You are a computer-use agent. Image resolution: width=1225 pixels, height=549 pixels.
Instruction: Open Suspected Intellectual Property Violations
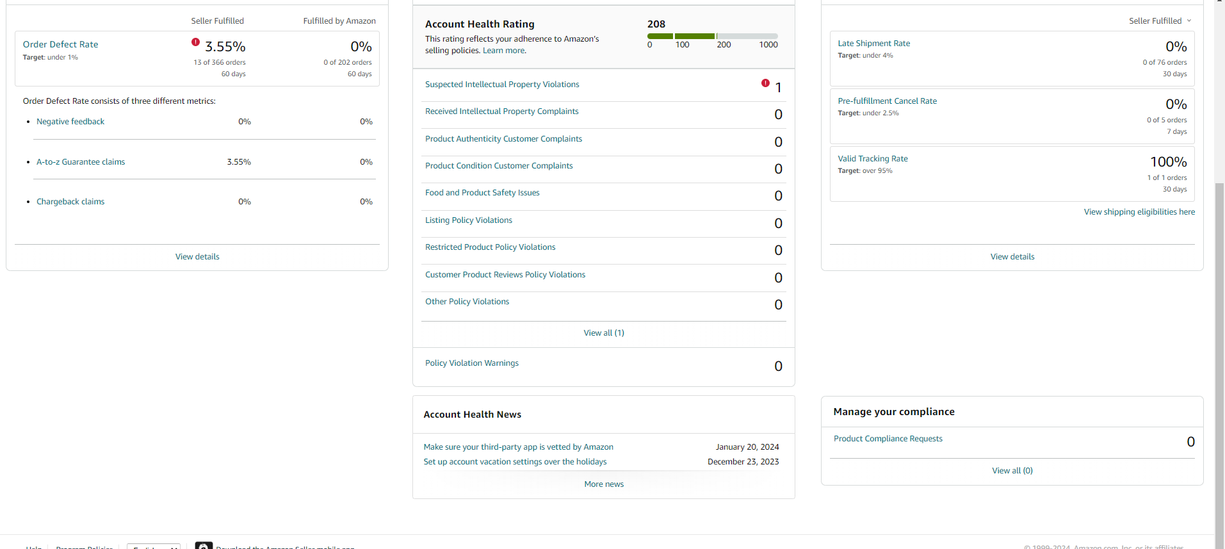pyautogui.click(x=502, y=85)
